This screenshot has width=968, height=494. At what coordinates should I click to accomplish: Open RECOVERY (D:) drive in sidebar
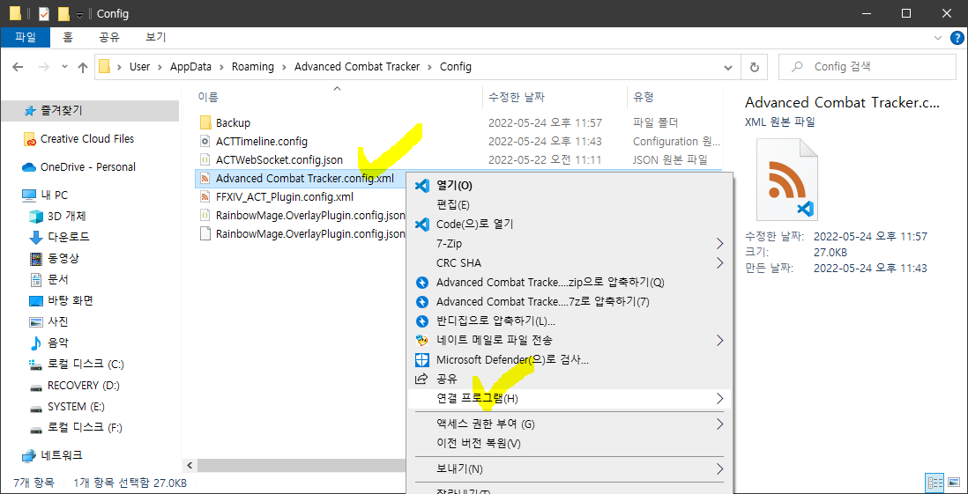(84, 386)
